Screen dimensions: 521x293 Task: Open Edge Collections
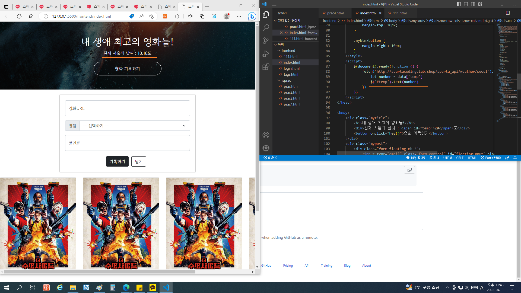click(x=202, y=16)
